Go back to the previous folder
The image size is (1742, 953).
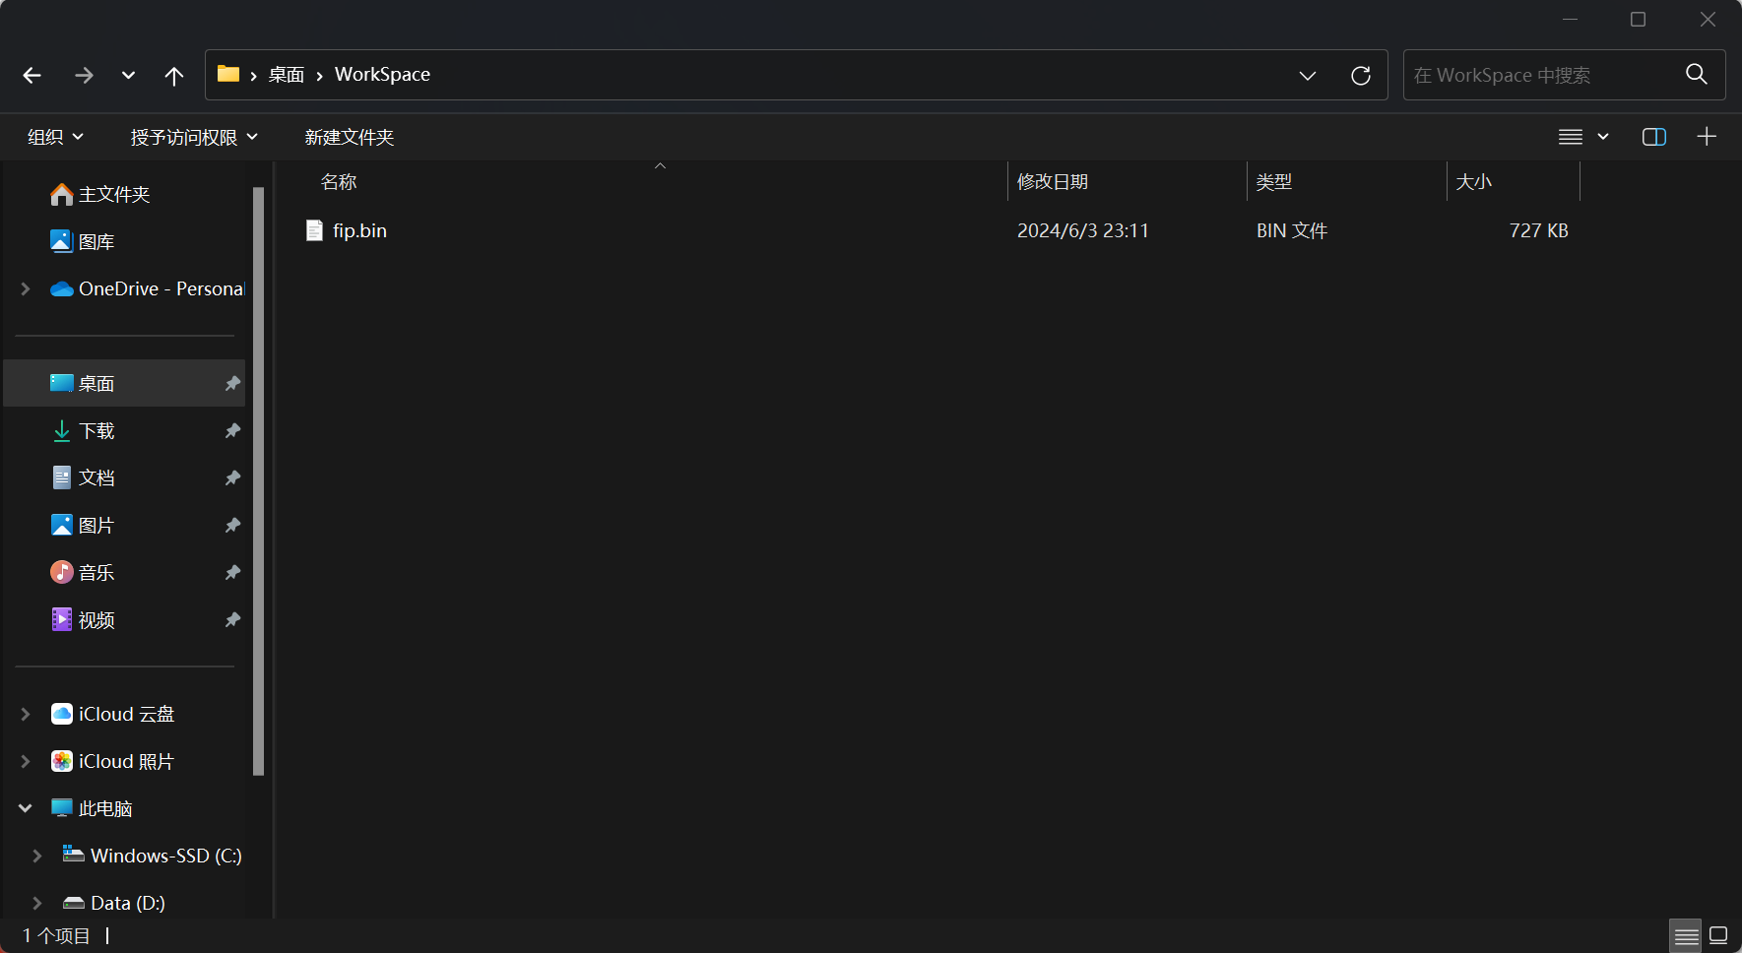point(32,76)
